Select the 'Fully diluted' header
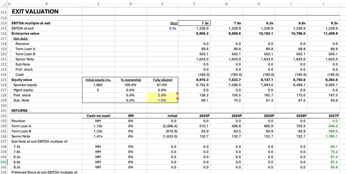Image resolution: width=346 pixels, height=174 pixels. click(162, 80)
